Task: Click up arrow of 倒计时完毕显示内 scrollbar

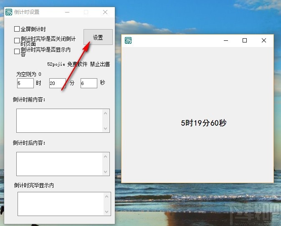Action: click(x=107, y=196)
